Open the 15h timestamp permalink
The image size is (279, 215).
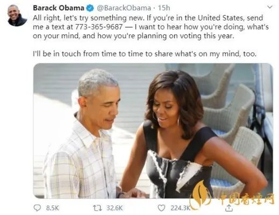tap(164, 8)
